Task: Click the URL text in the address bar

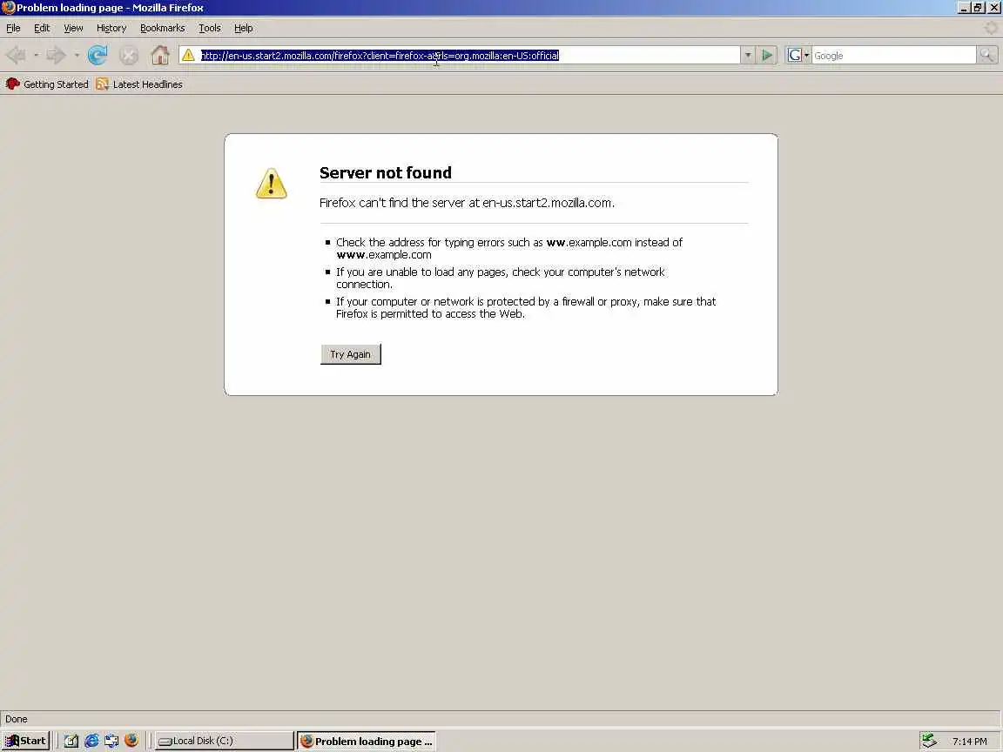Action: pos(380,56)
